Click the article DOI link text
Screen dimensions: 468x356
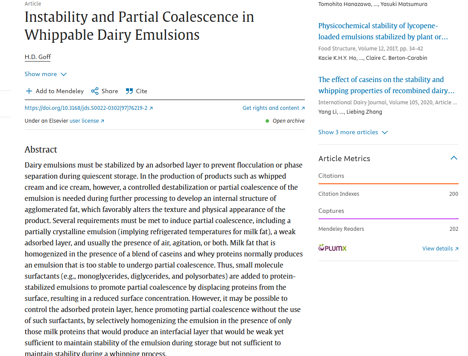click(86, 108)
